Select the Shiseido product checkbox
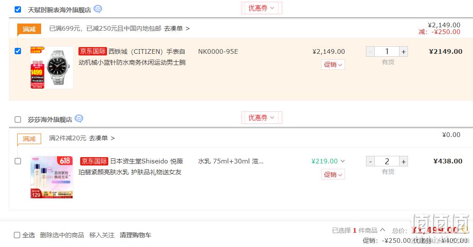473x247 pixels. [18, 161]
